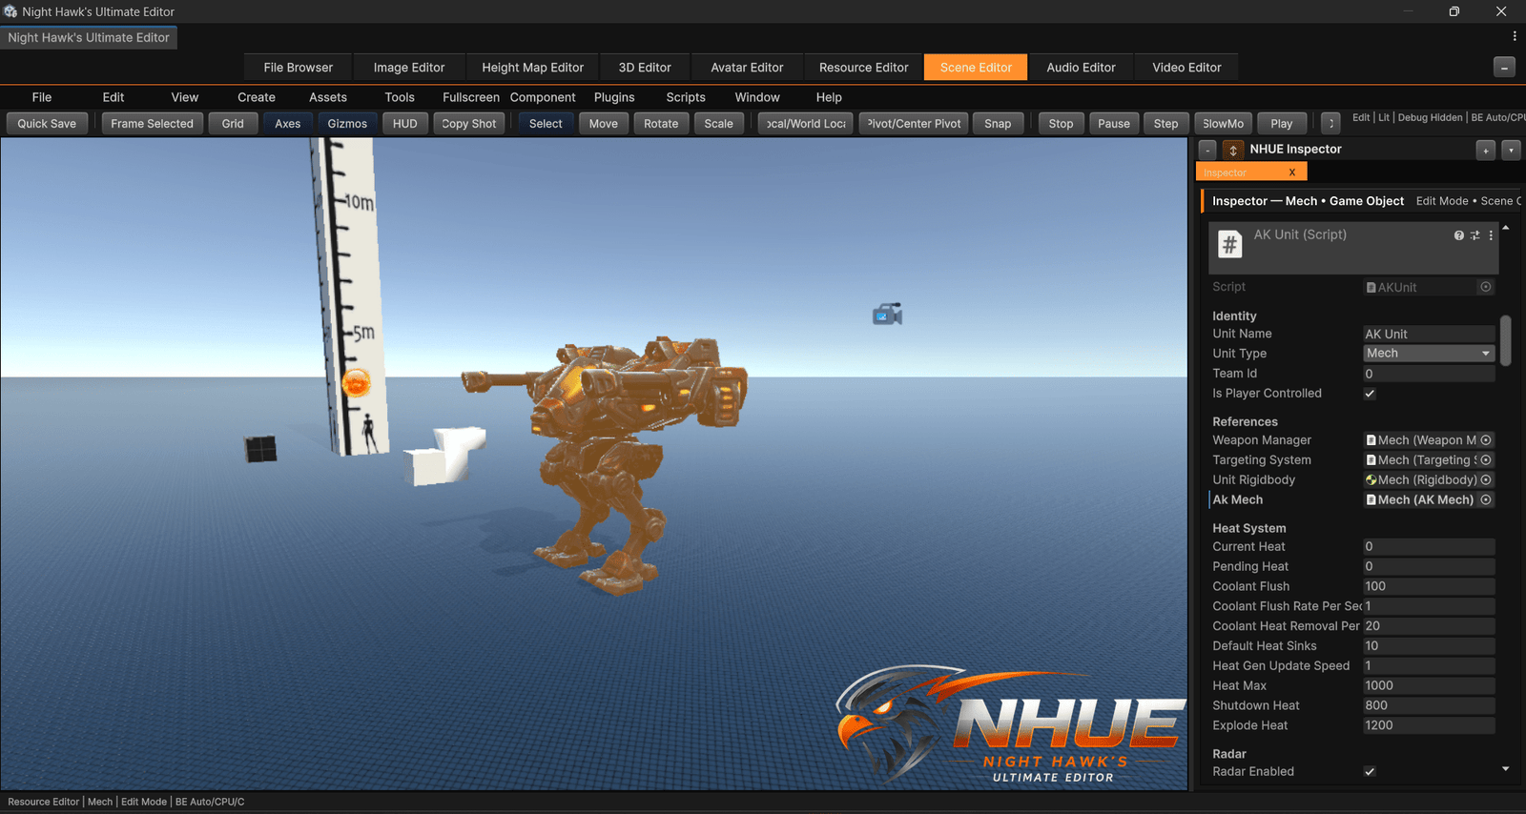This screenshot has height=814, width=1526.
Task: Click the C# script icon of AK Unit
Action: coord(1230,245)
